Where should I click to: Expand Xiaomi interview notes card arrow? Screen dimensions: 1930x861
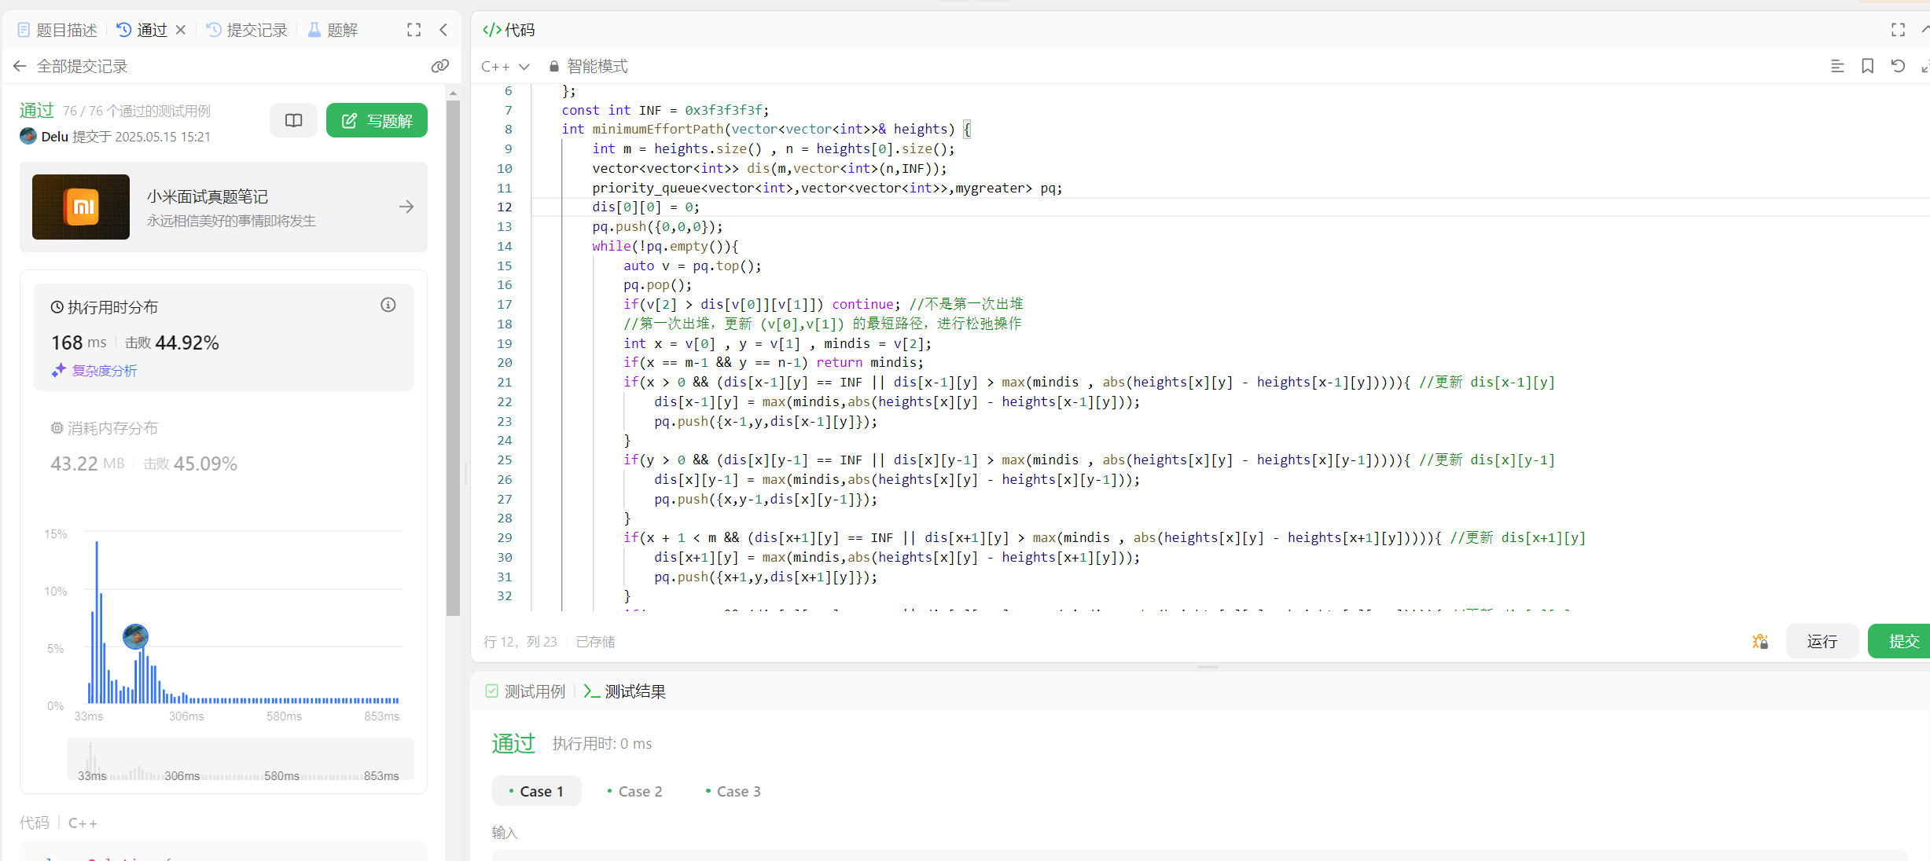click(406, 207)
